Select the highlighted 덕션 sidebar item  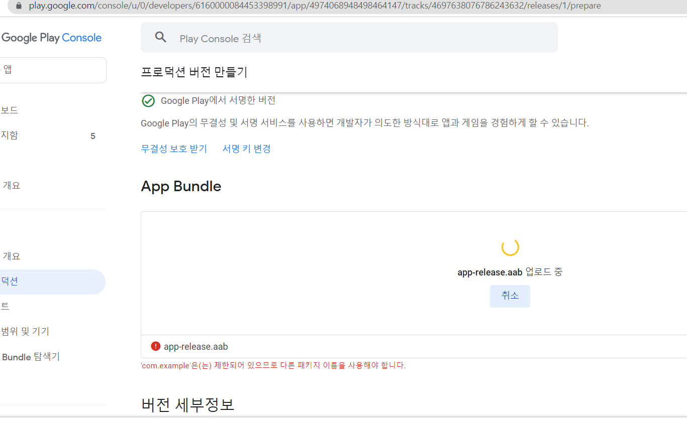[x=53, y=281]
